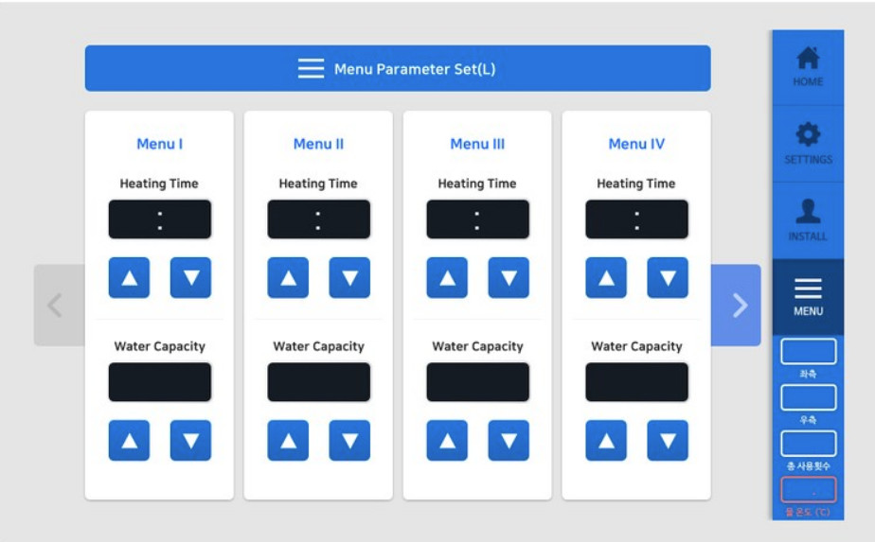Increase Menu IV Heating Time with up arrow
The image size is (875, 542).
(x=606, y=278)
